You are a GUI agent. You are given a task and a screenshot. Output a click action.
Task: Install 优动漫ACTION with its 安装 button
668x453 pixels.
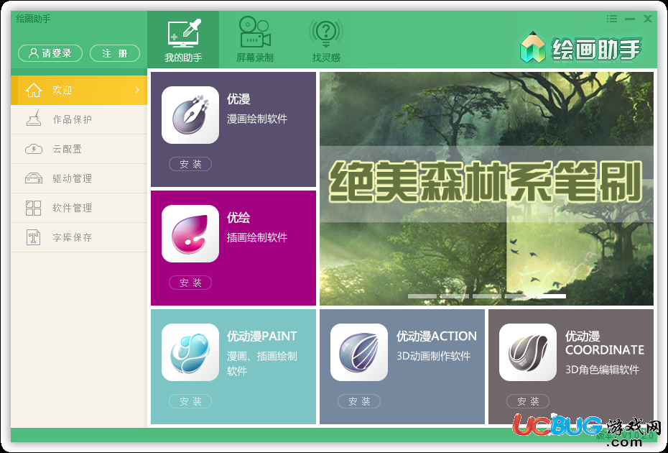pyautogui.click(x=359, y=401)
